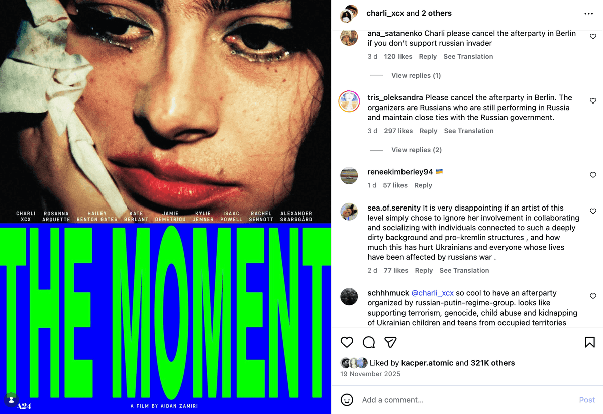View the '321K others' likes list
Screen dimensions: 603x414
493,363
